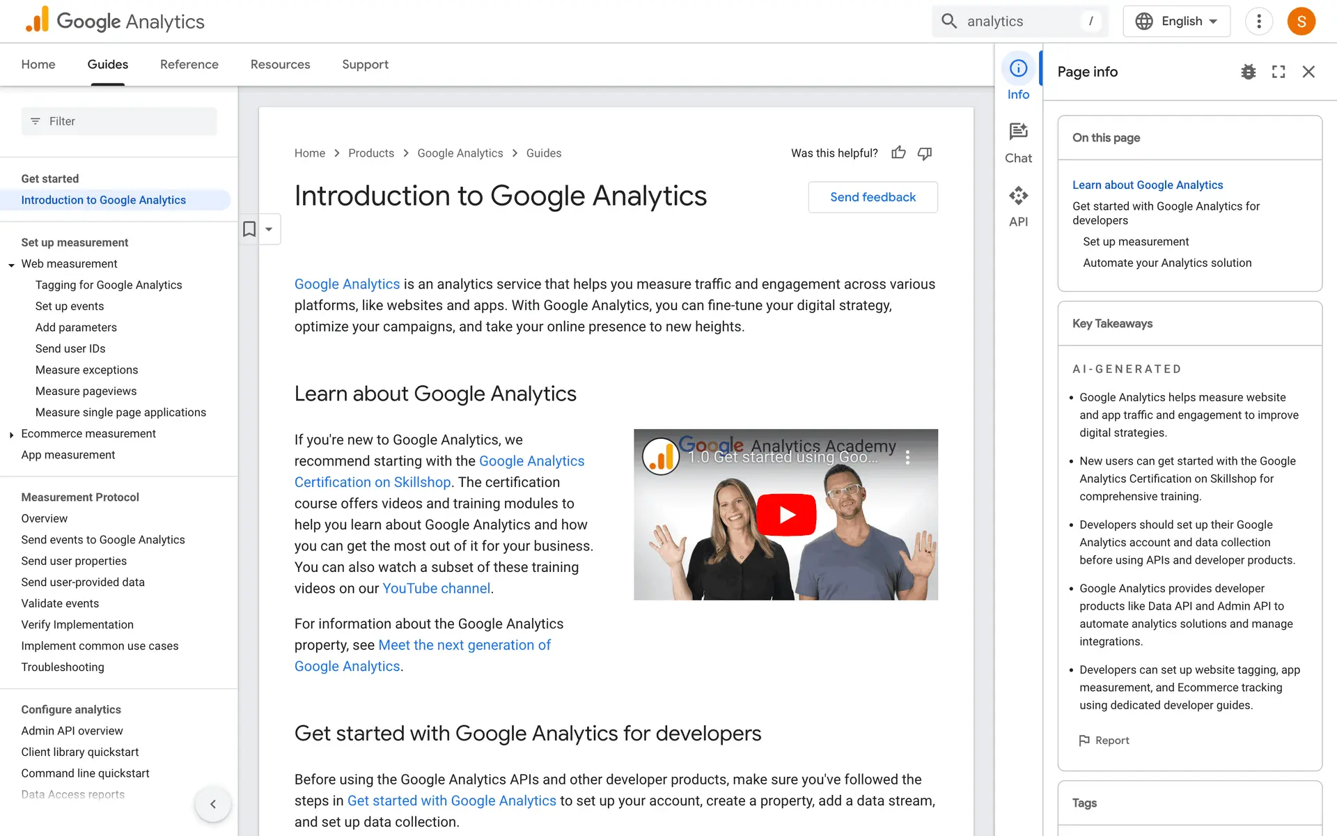This screenshot has height=836, width=1337.
Task: Click the thumbs down icon
Action: click(925, 153)
